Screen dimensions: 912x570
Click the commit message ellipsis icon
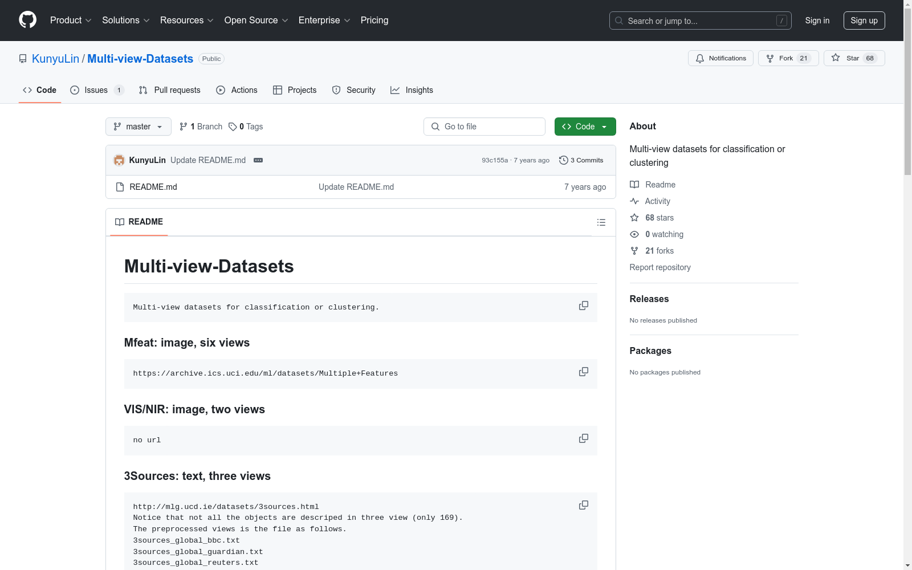258,160
